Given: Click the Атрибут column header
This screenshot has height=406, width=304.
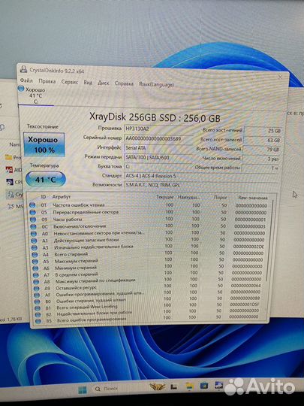Looking at the screenshot, I should (x=62, y=197).
